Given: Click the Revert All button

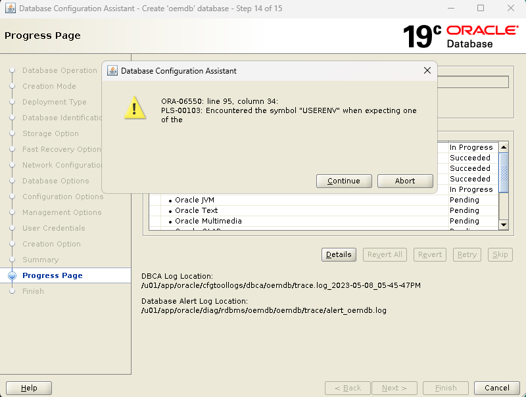Looking at the screenshot, I should click(385, 254).
